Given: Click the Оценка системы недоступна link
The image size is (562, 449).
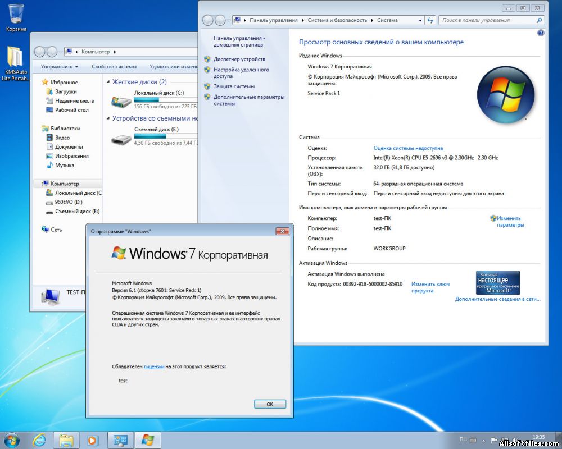Looking at the screenshot, I should 408,148.
